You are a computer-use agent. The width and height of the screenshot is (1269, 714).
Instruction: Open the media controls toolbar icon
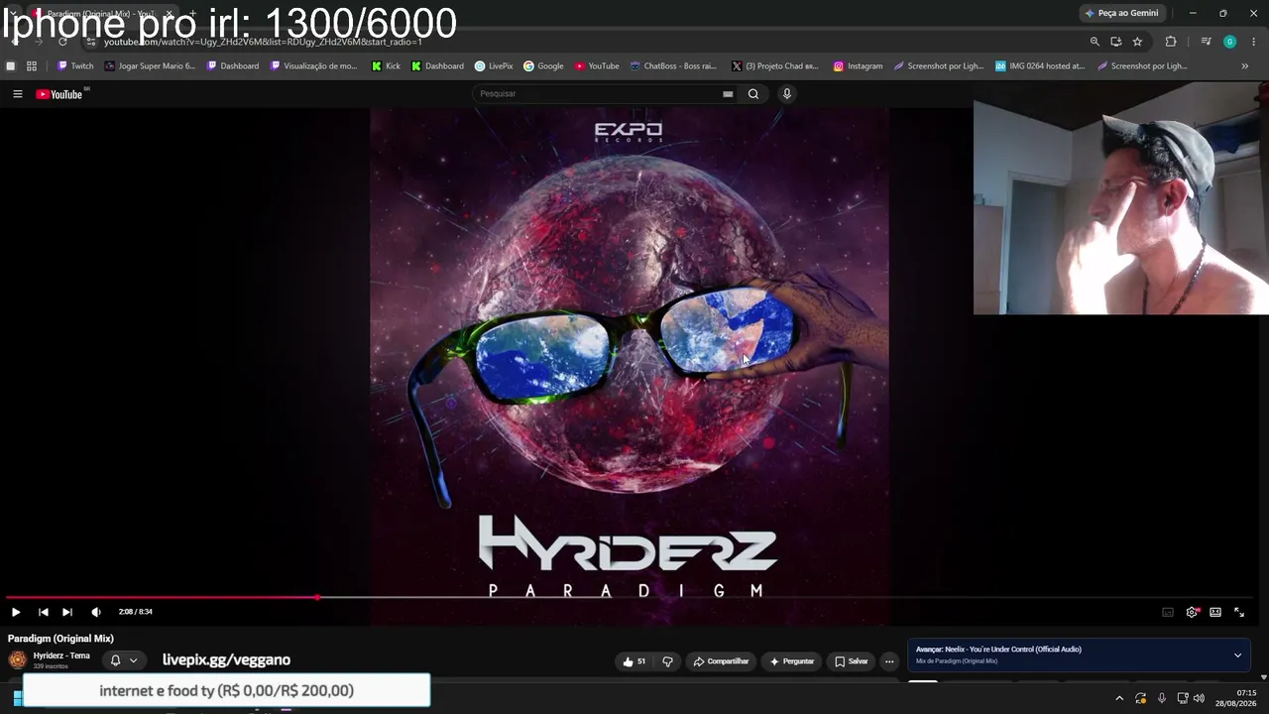[x=1206, y=42]
